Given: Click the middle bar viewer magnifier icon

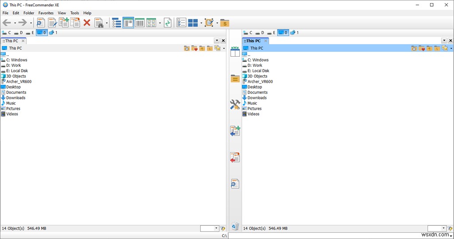Looking at the screenshot, I should coord(235,184).
